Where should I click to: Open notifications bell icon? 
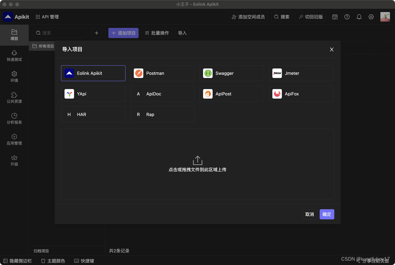pyautogui.click(x=359, y=17)
